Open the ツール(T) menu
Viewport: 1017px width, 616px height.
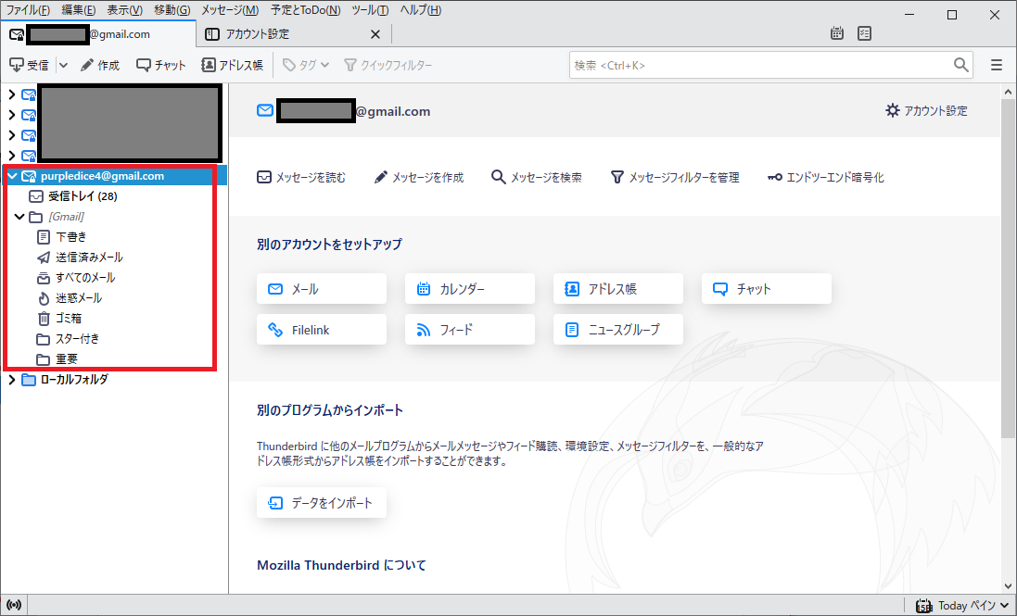pyautogui.click(x=370, y=10)
